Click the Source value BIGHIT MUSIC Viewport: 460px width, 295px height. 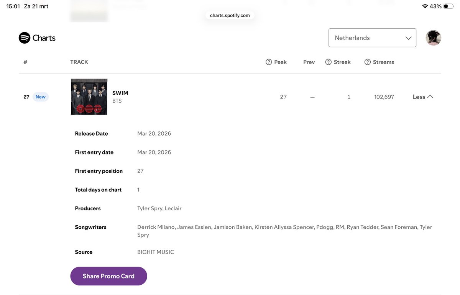coord(156,252)
